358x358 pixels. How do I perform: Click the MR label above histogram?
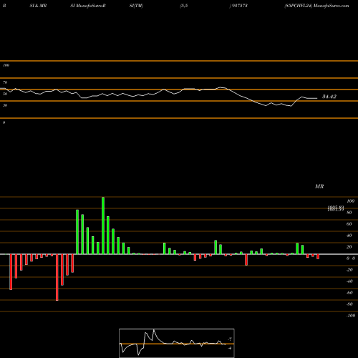point(319,186)
